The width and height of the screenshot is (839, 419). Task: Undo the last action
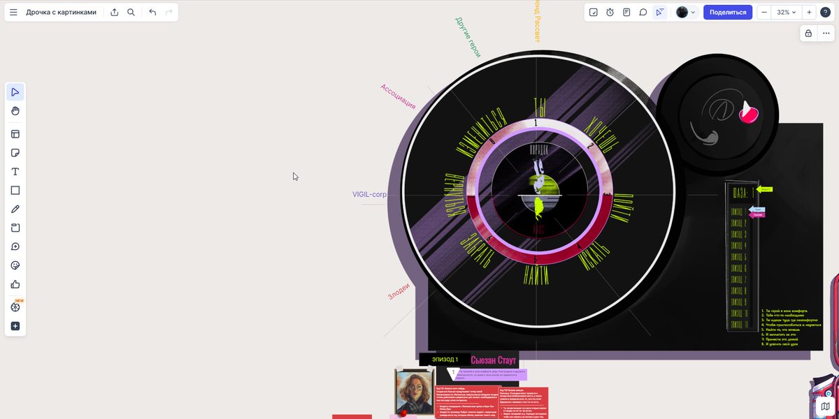pos(152,13)
